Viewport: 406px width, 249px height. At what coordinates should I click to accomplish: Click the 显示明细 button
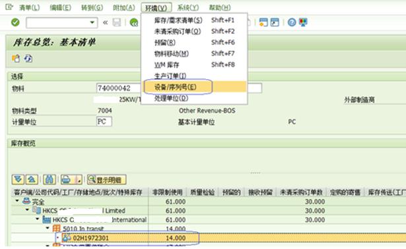107,180
